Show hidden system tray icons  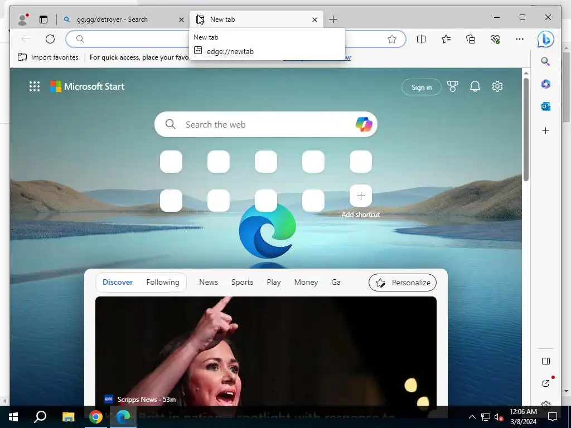472,417
